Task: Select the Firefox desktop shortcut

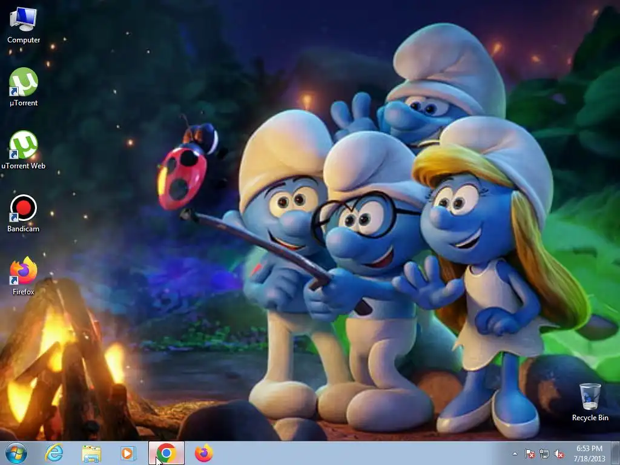Action: (x=24, y=276)
